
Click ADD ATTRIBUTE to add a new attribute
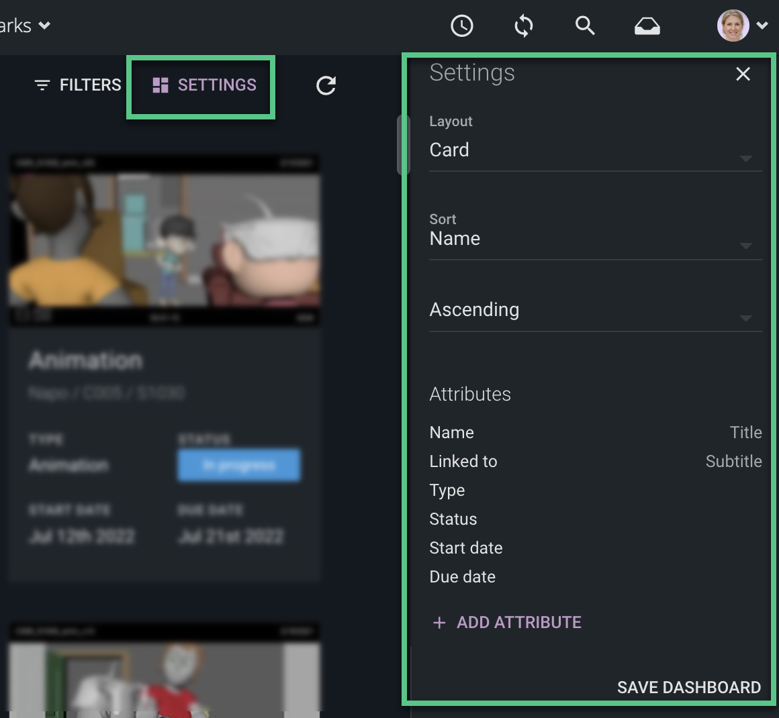506,623
